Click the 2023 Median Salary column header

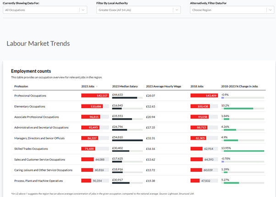125,86
